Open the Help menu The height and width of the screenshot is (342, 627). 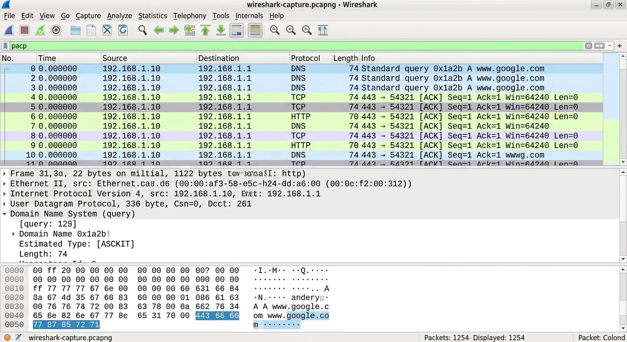277,16
